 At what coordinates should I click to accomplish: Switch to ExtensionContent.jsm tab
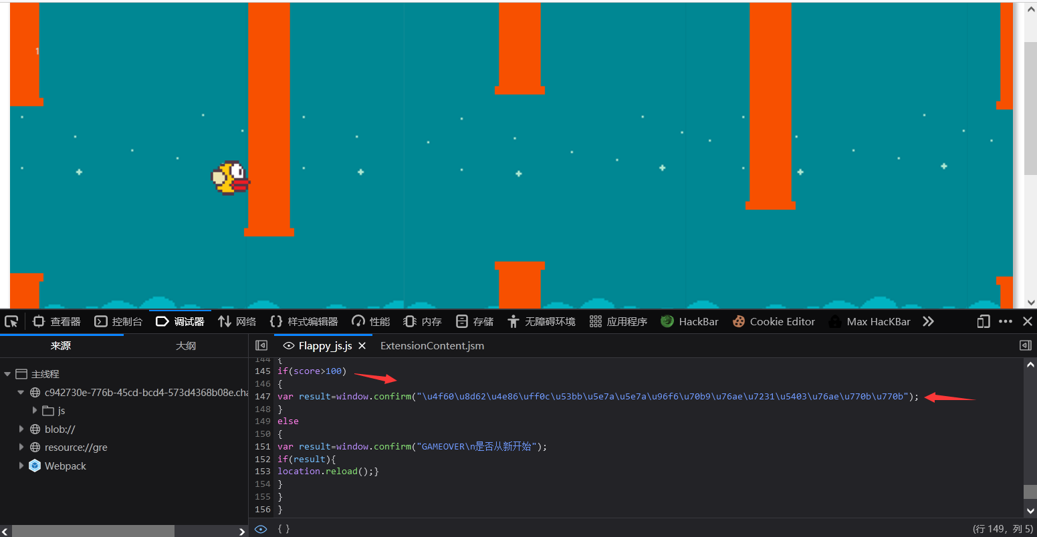point(432,345)
